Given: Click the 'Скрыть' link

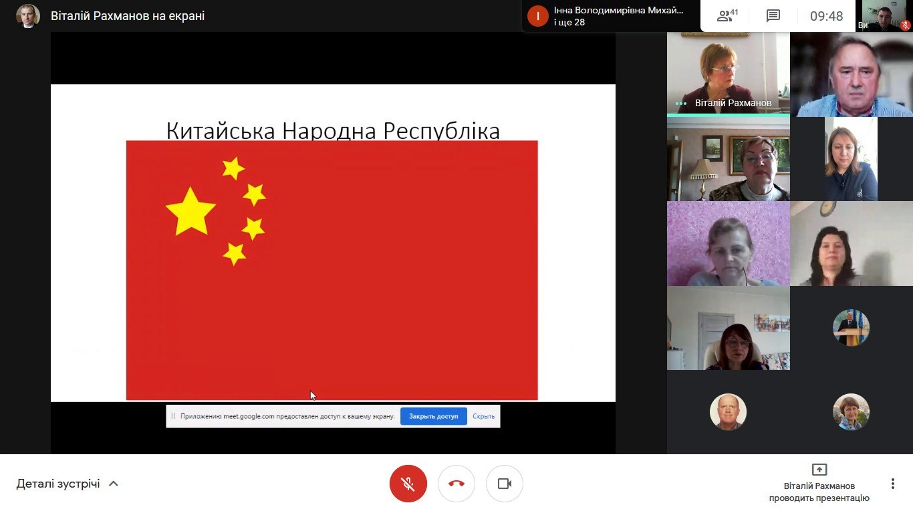Looking at the screenshot, I should coord(483,416).
